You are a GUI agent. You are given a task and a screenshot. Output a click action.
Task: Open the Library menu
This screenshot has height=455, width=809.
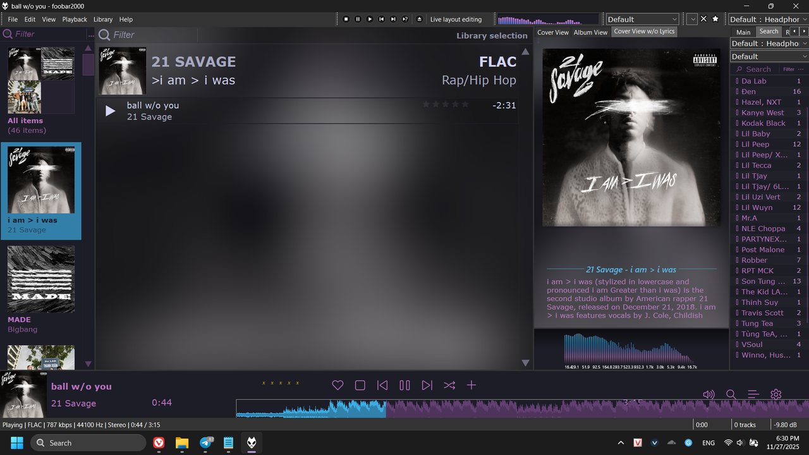(x=103, y=20)
